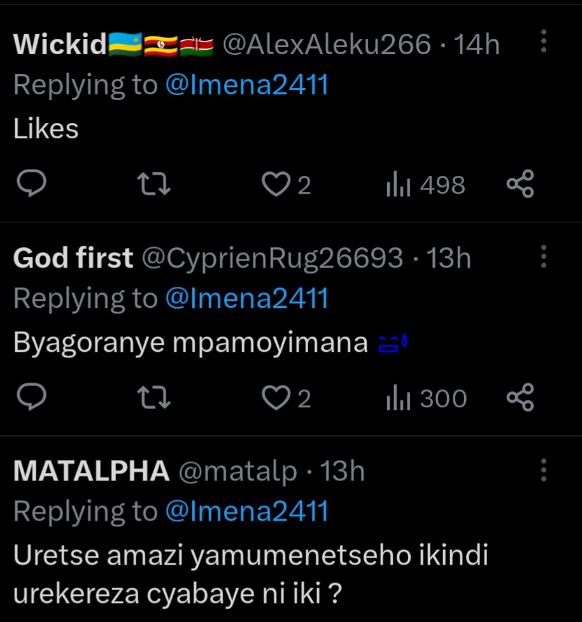This screenshot has width=582, height=622.
Task: Open more options on Wickid's tweet
Action: click(x=543, y=41)
